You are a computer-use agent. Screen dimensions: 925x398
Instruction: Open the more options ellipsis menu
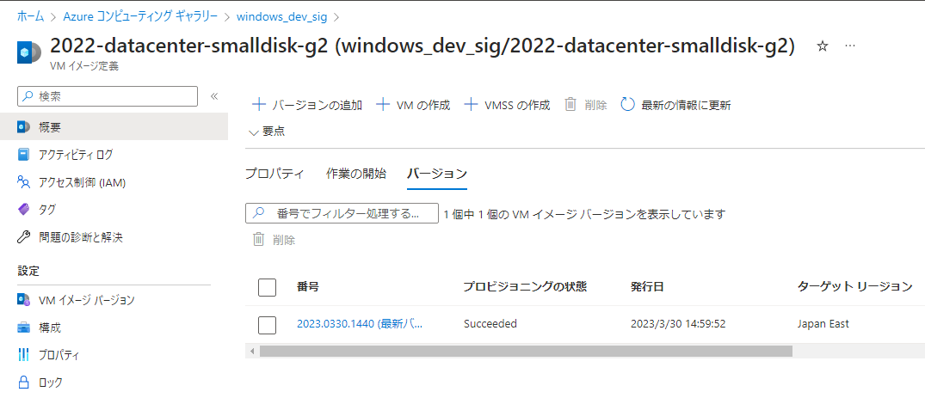pyautogui.click(x=850, y=46)
